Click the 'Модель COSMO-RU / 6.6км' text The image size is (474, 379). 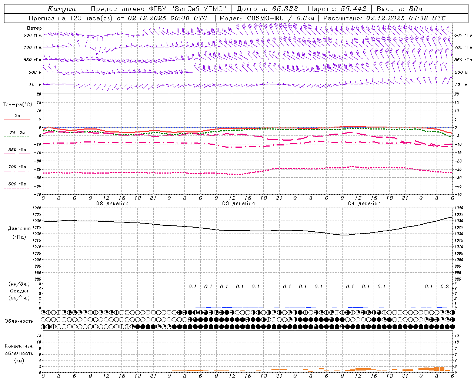[267, 18]
